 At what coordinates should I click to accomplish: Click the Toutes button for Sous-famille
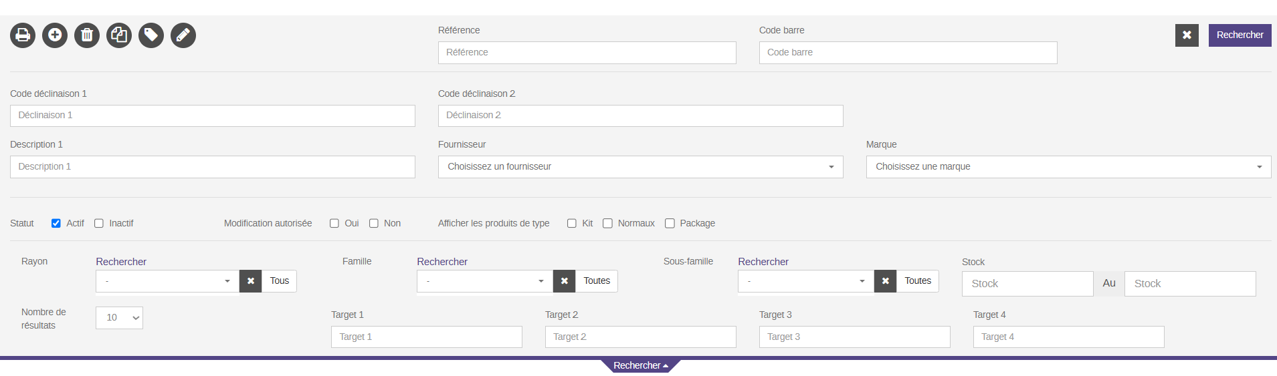[917, 281]
